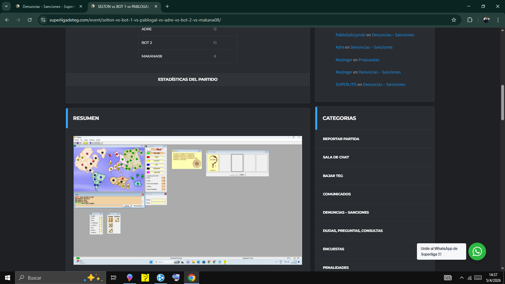Open the Chrome profile avatar
Viewport: 505px width, 284px height.
coord(486,20)
